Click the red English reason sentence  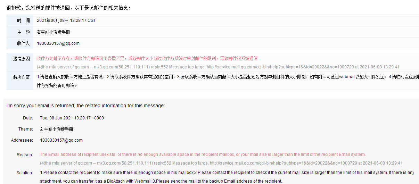coord(203,154)
